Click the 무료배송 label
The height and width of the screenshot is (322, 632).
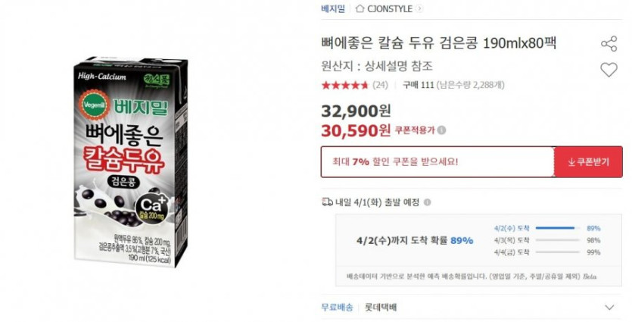[337, 307]
